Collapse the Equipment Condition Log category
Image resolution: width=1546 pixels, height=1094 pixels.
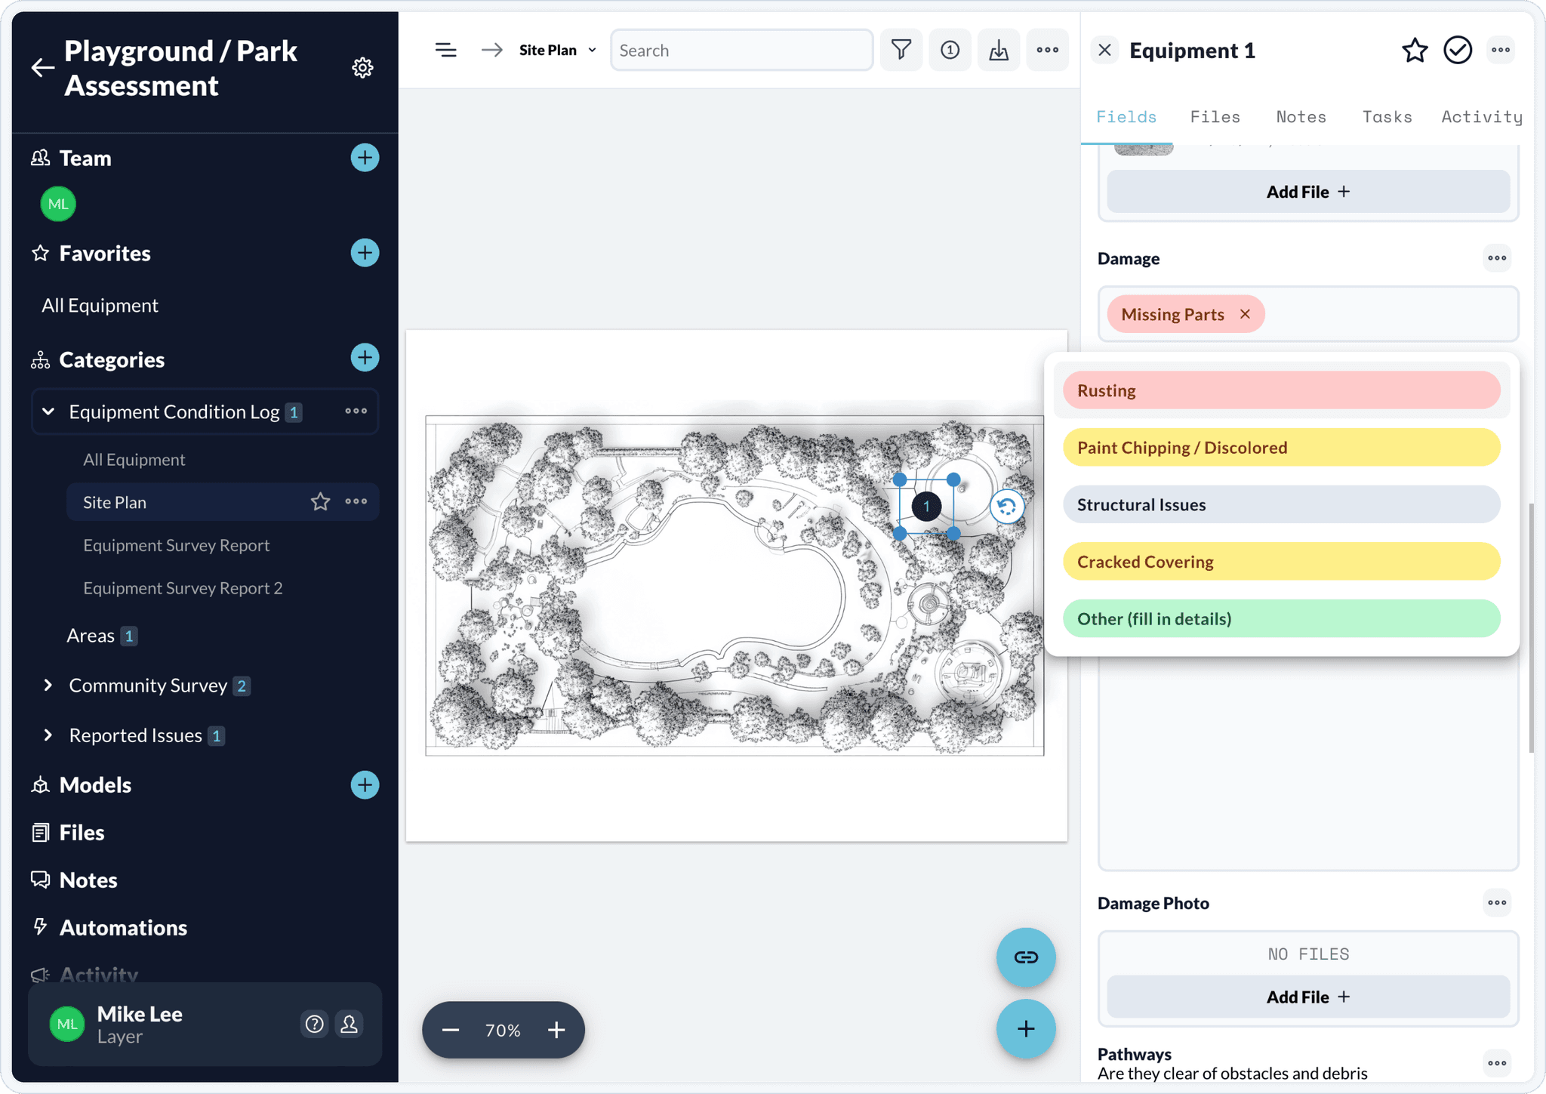[x=48, y=411]
